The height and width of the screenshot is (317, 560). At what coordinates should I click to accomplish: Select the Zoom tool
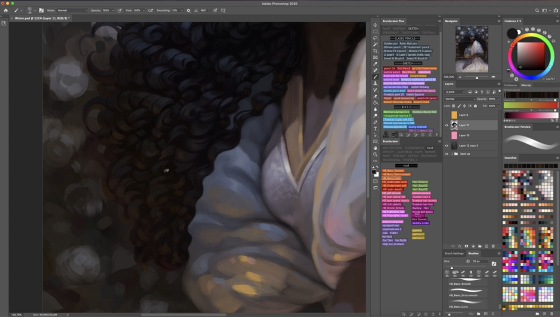click(x=376, y=154)
